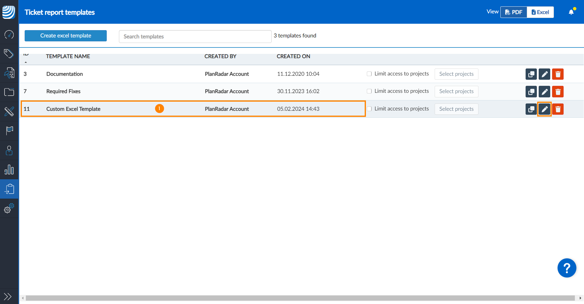Toggle Limit access for Custom Excel Template

point(369,109)
